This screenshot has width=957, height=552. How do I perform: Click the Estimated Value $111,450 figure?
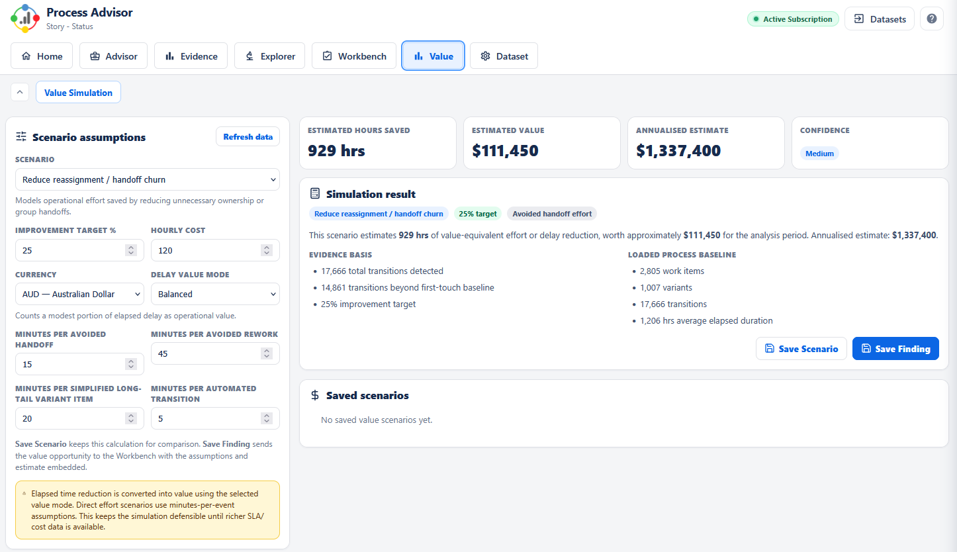[x=505, y=151]
